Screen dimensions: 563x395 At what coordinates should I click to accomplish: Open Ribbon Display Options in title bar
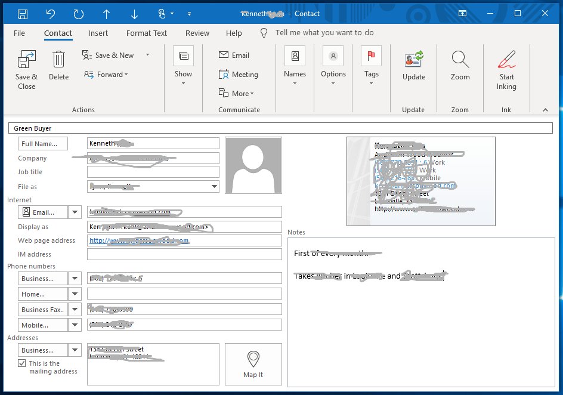[462, 14]
